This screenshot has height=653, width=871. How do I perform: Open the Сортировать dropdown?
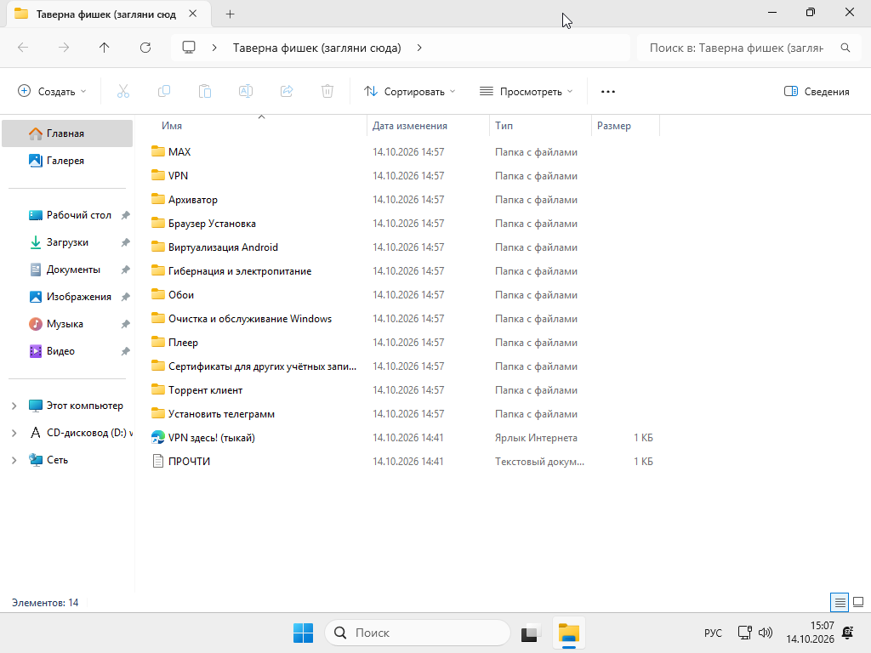(x=409, y=92)
